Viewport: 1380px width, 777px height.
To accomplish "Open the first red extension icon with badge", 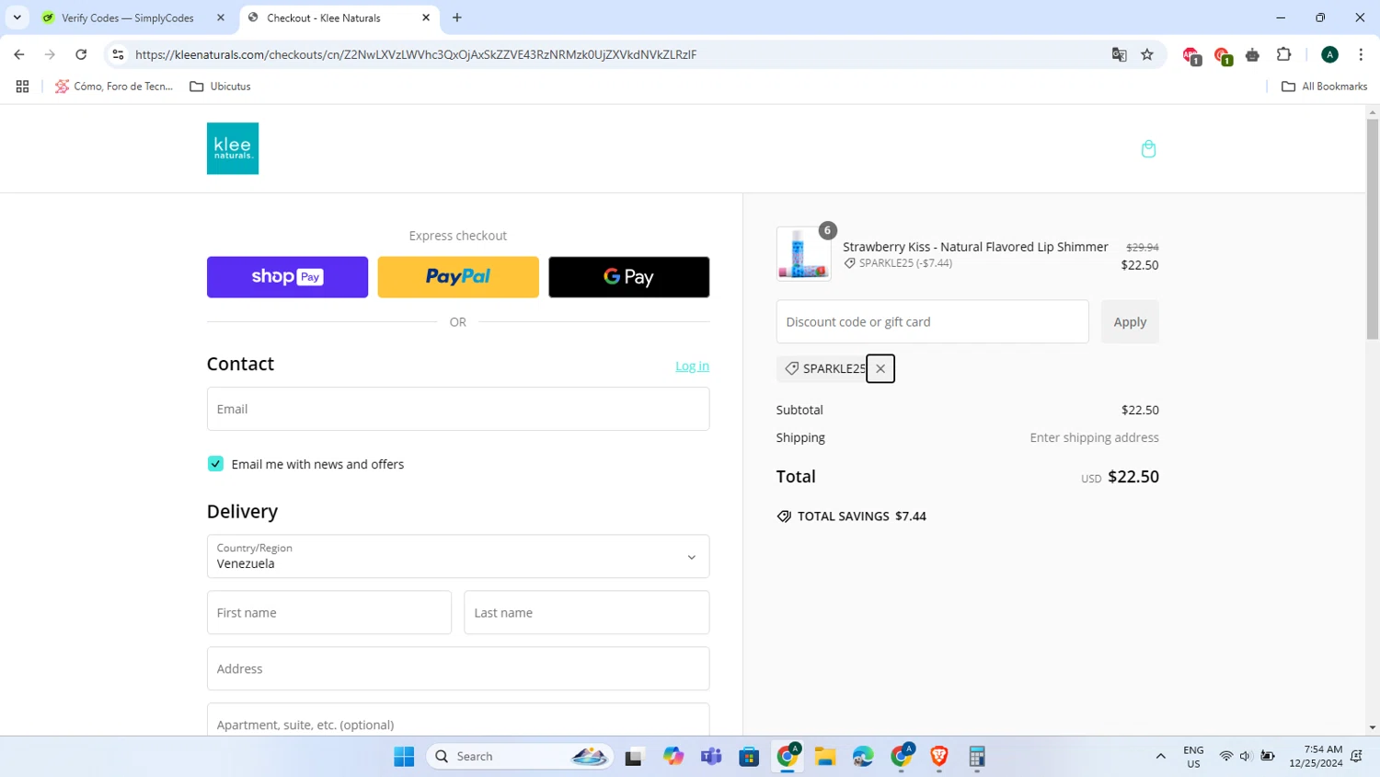I will [x=1191, y=56].
